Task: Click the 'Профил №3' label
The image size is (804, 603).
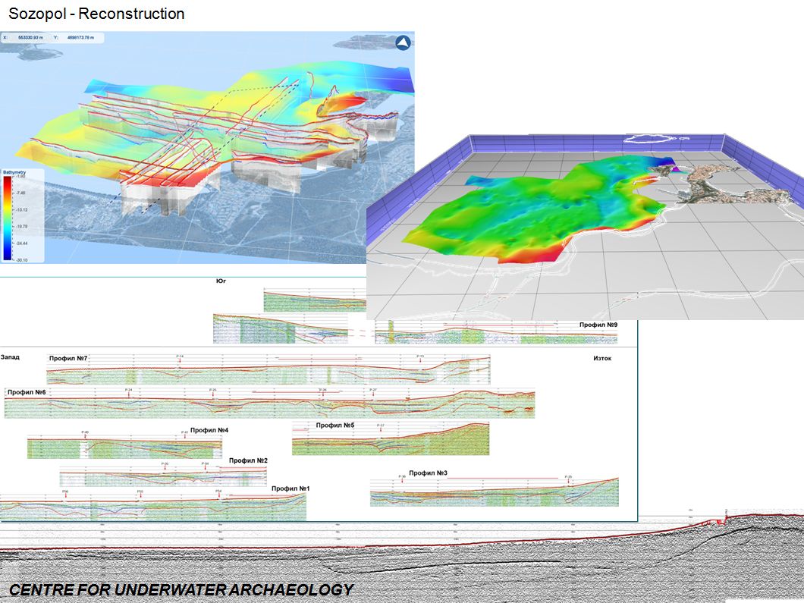Action: coord(428,473)
